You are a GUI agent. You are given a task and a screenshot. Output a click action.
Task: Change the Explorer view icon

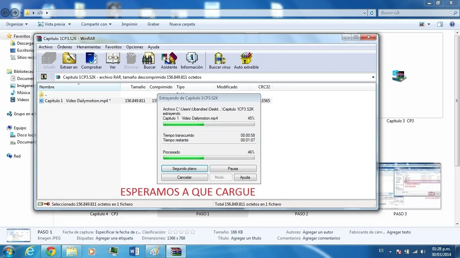pos(422,24)
